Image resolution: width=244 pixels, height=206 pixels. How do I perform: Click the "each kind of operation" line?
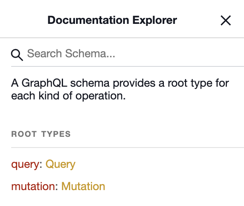(68, 96)
